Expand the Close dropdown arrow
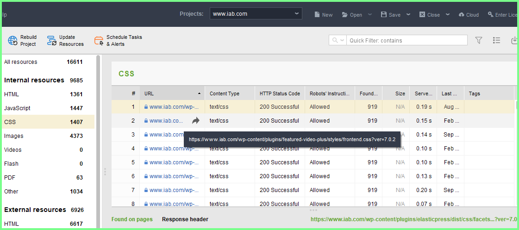The height and width of the screenshot is (230, 519). tap(448, 14)
